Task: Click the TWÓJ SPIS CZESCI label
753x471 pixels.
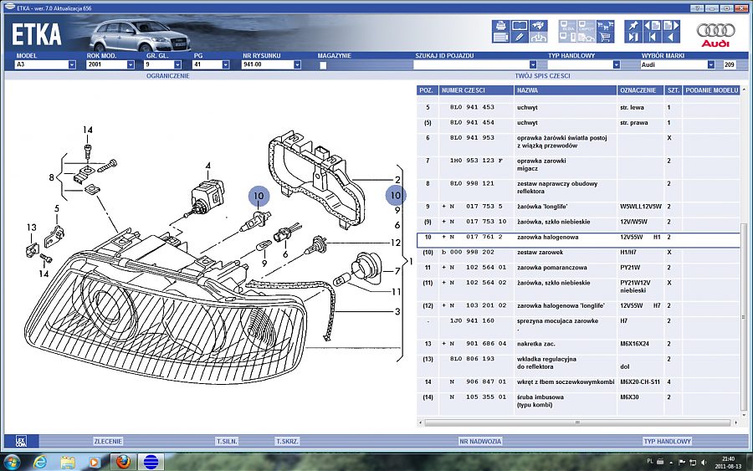Action: point(543,76)
